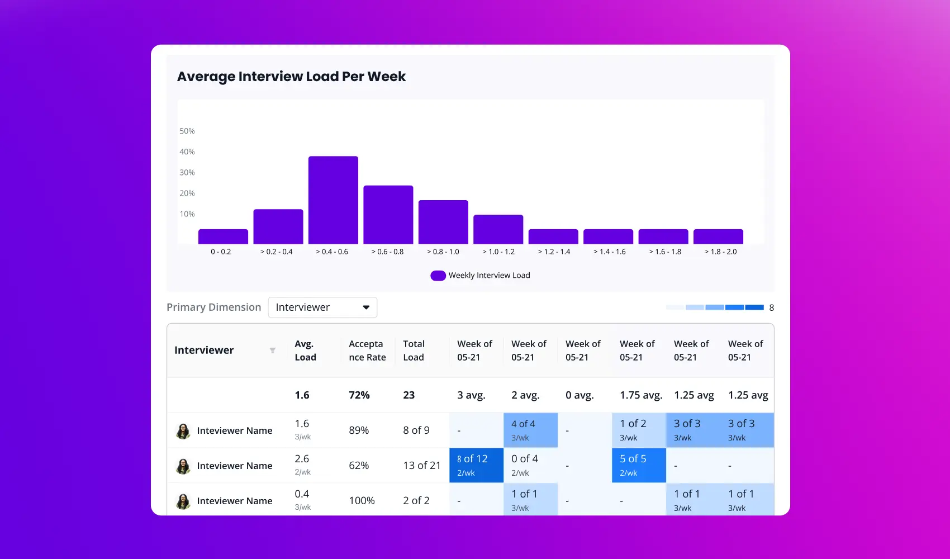Click the filter icon in Interviewer column header
Viewport: 950px width, 559px height.
click(273, 350)
